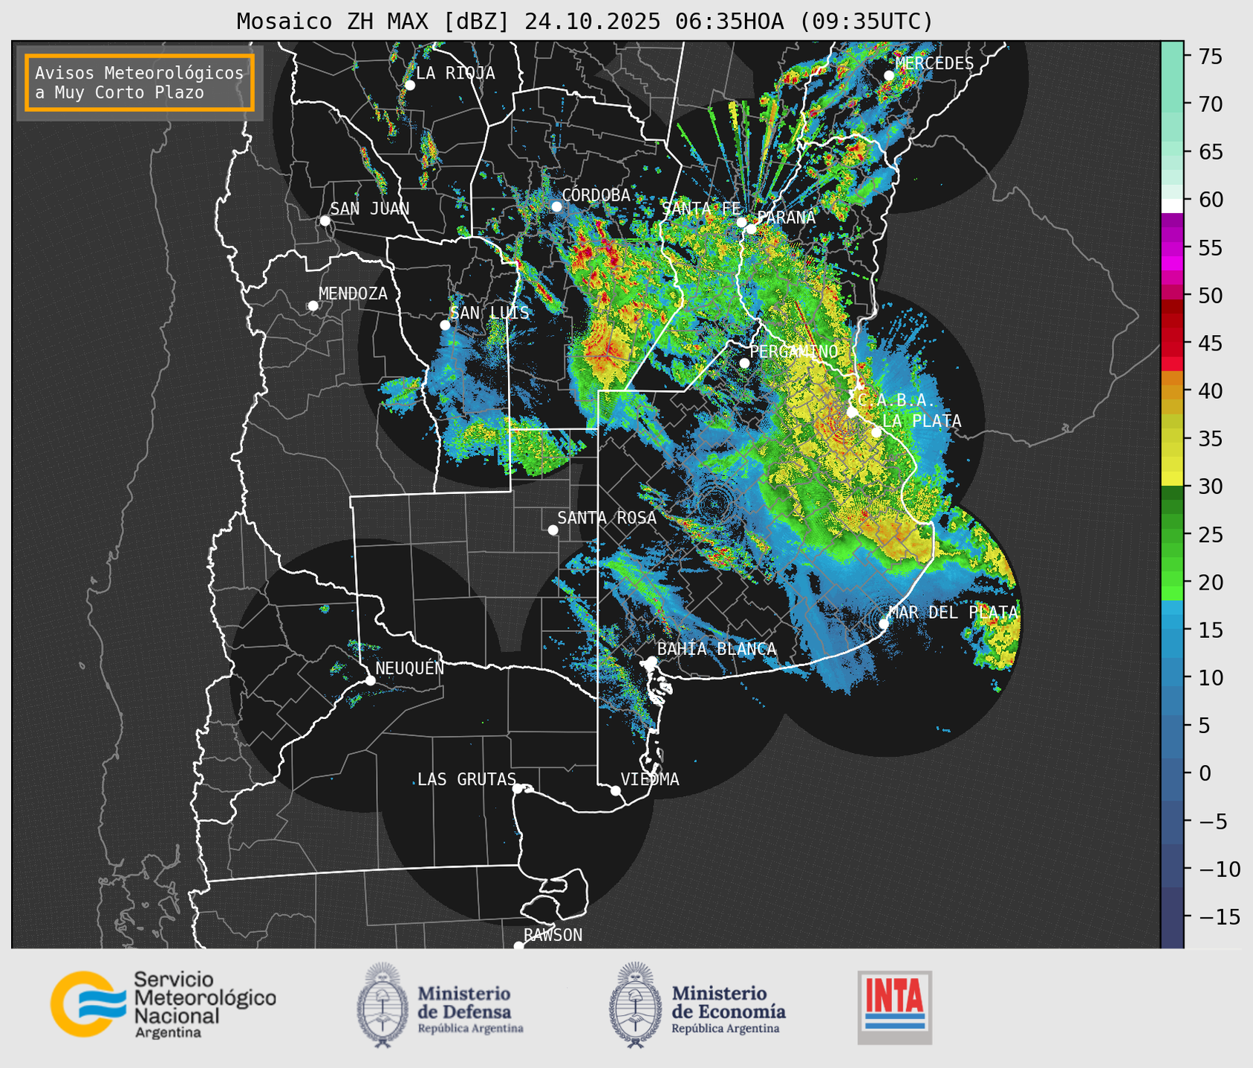Click the 'C.A.B.A.' city label
Viewport: 1253px width, 1068px height.
tap(896, 400)
